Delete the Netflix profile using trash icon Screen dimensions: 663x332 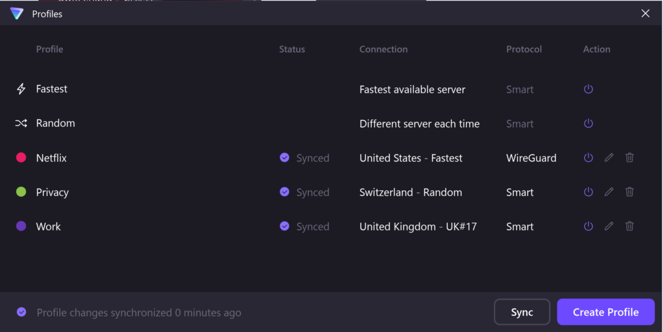click(629, 157)
